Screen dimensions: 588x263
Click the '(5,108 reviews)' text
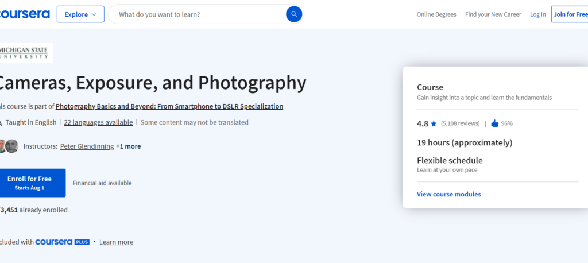pos(460,123)
